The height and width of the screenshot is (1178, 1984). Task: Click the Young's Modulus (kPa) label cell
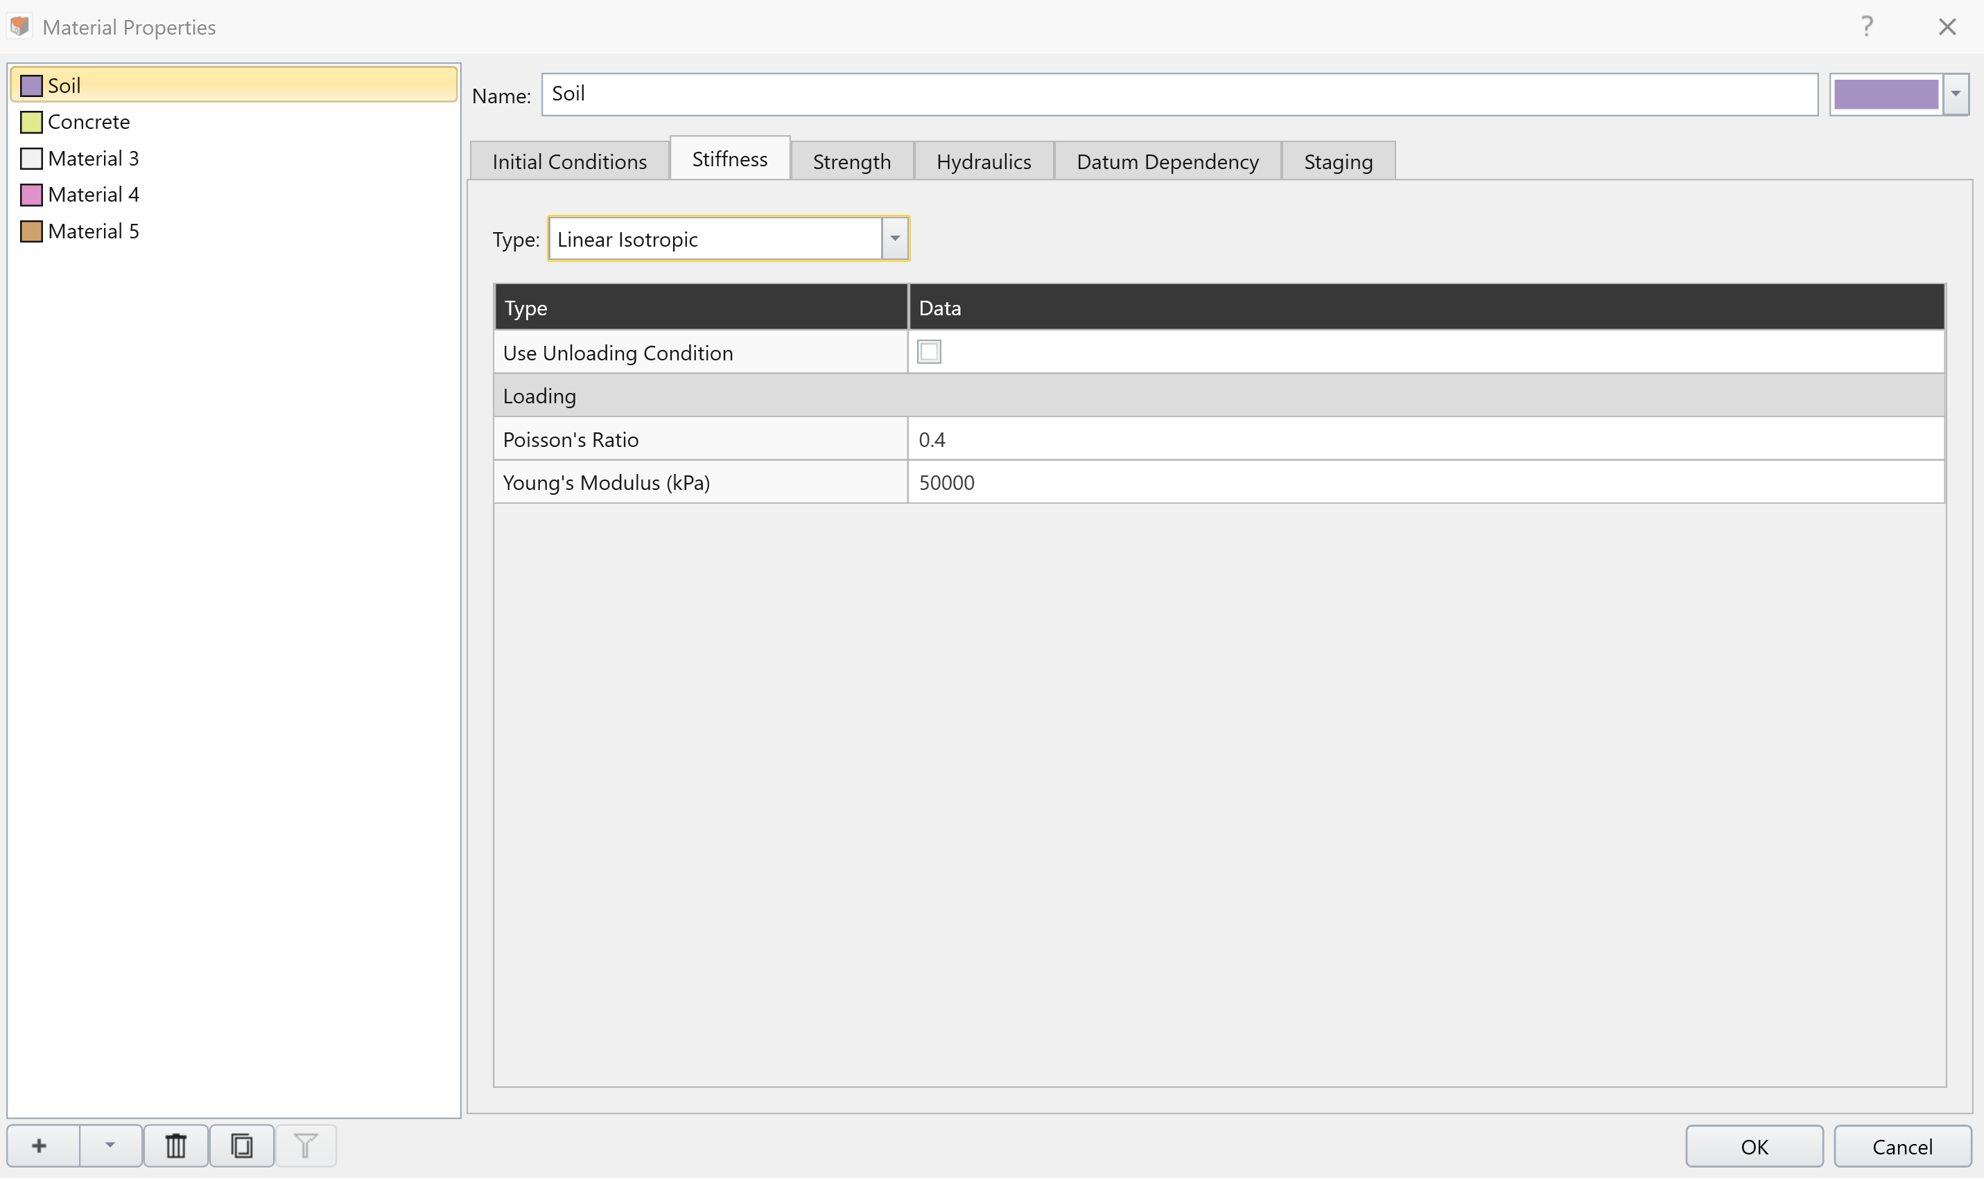coord(701,482)
